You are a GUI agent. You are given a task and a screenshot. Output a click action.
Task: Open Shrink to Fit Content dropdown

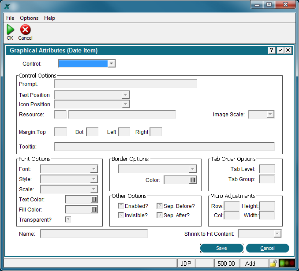[x=277, y=234]
